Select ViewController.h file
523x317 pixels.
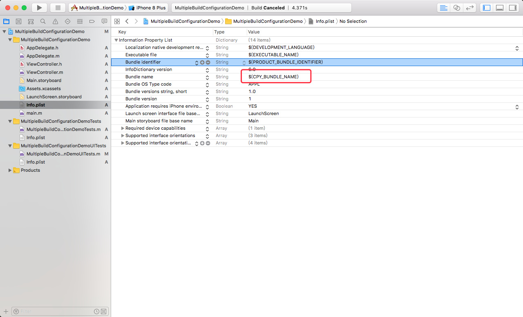click(44, 64)
